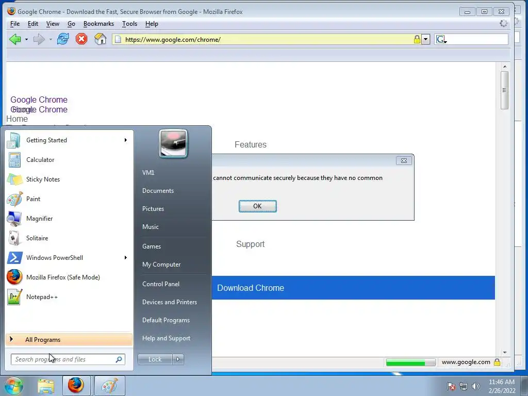Open My Computer from the Start menu

(x=161, y=265)
